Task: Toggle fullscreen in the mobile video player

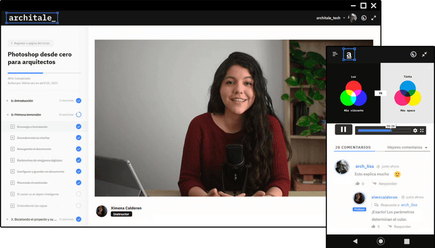Action: click(x=422, y=131)
